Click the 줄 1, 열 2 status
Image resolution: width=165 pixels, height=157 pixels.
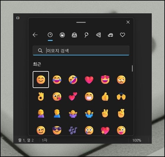click(26, 140)
